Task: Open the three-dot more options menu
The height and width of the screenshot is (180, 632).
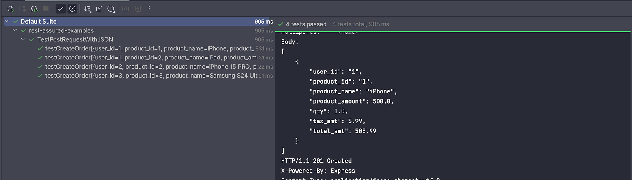Action: click(149, 9)
